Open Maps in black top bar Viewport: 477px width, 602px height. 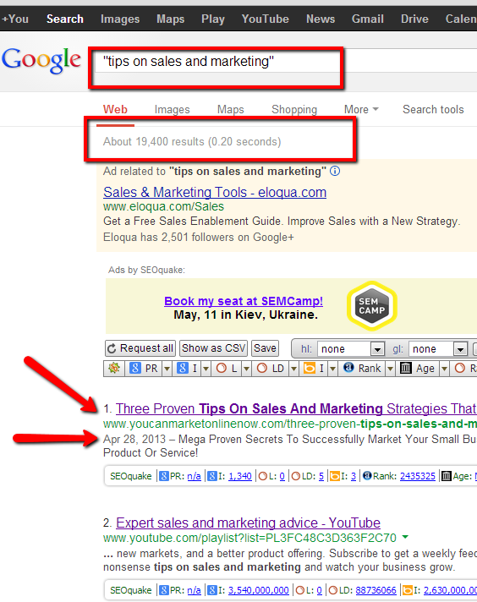coord(171,19)
